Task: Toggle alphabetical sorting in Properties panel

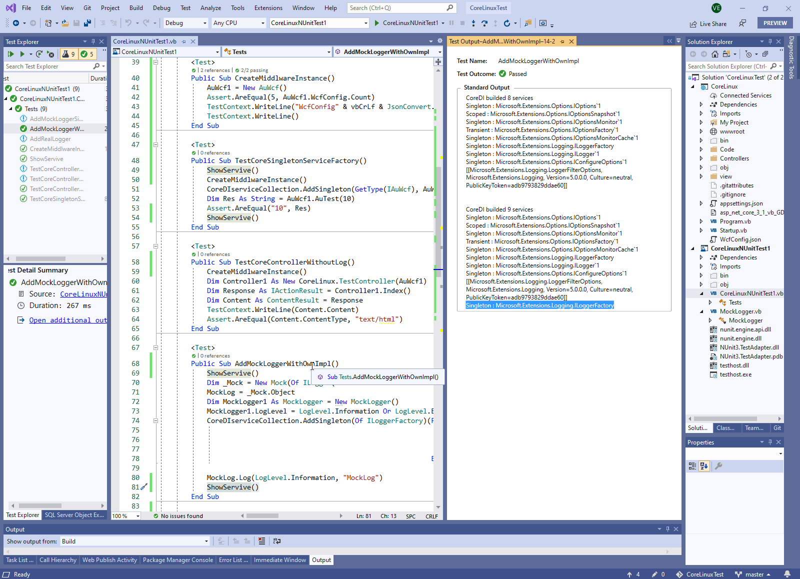Action: 704,466
